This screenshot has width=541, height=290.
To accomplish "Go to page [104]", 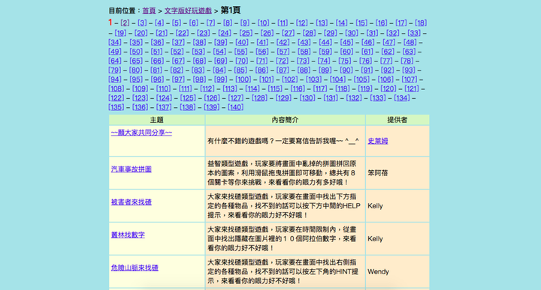I will coord(337,79).
